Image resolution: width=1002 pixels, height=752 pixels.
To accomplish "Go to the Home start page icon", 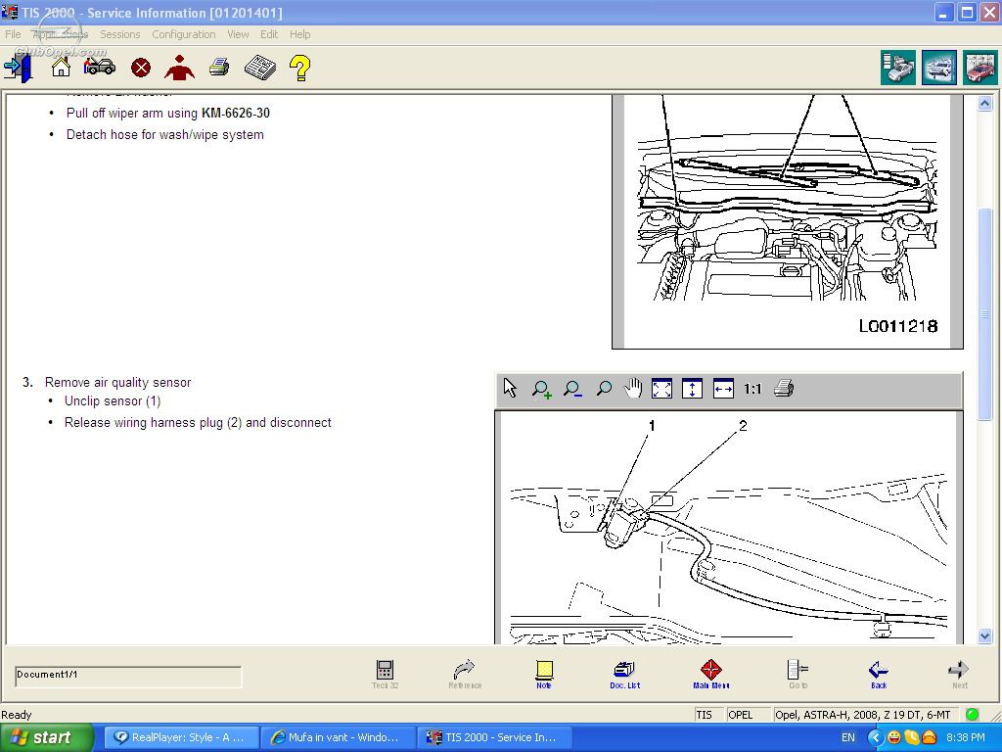I will 61,68.
